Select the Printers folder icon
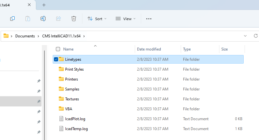The height and width of the screenshot is (140, 259). 61,79
